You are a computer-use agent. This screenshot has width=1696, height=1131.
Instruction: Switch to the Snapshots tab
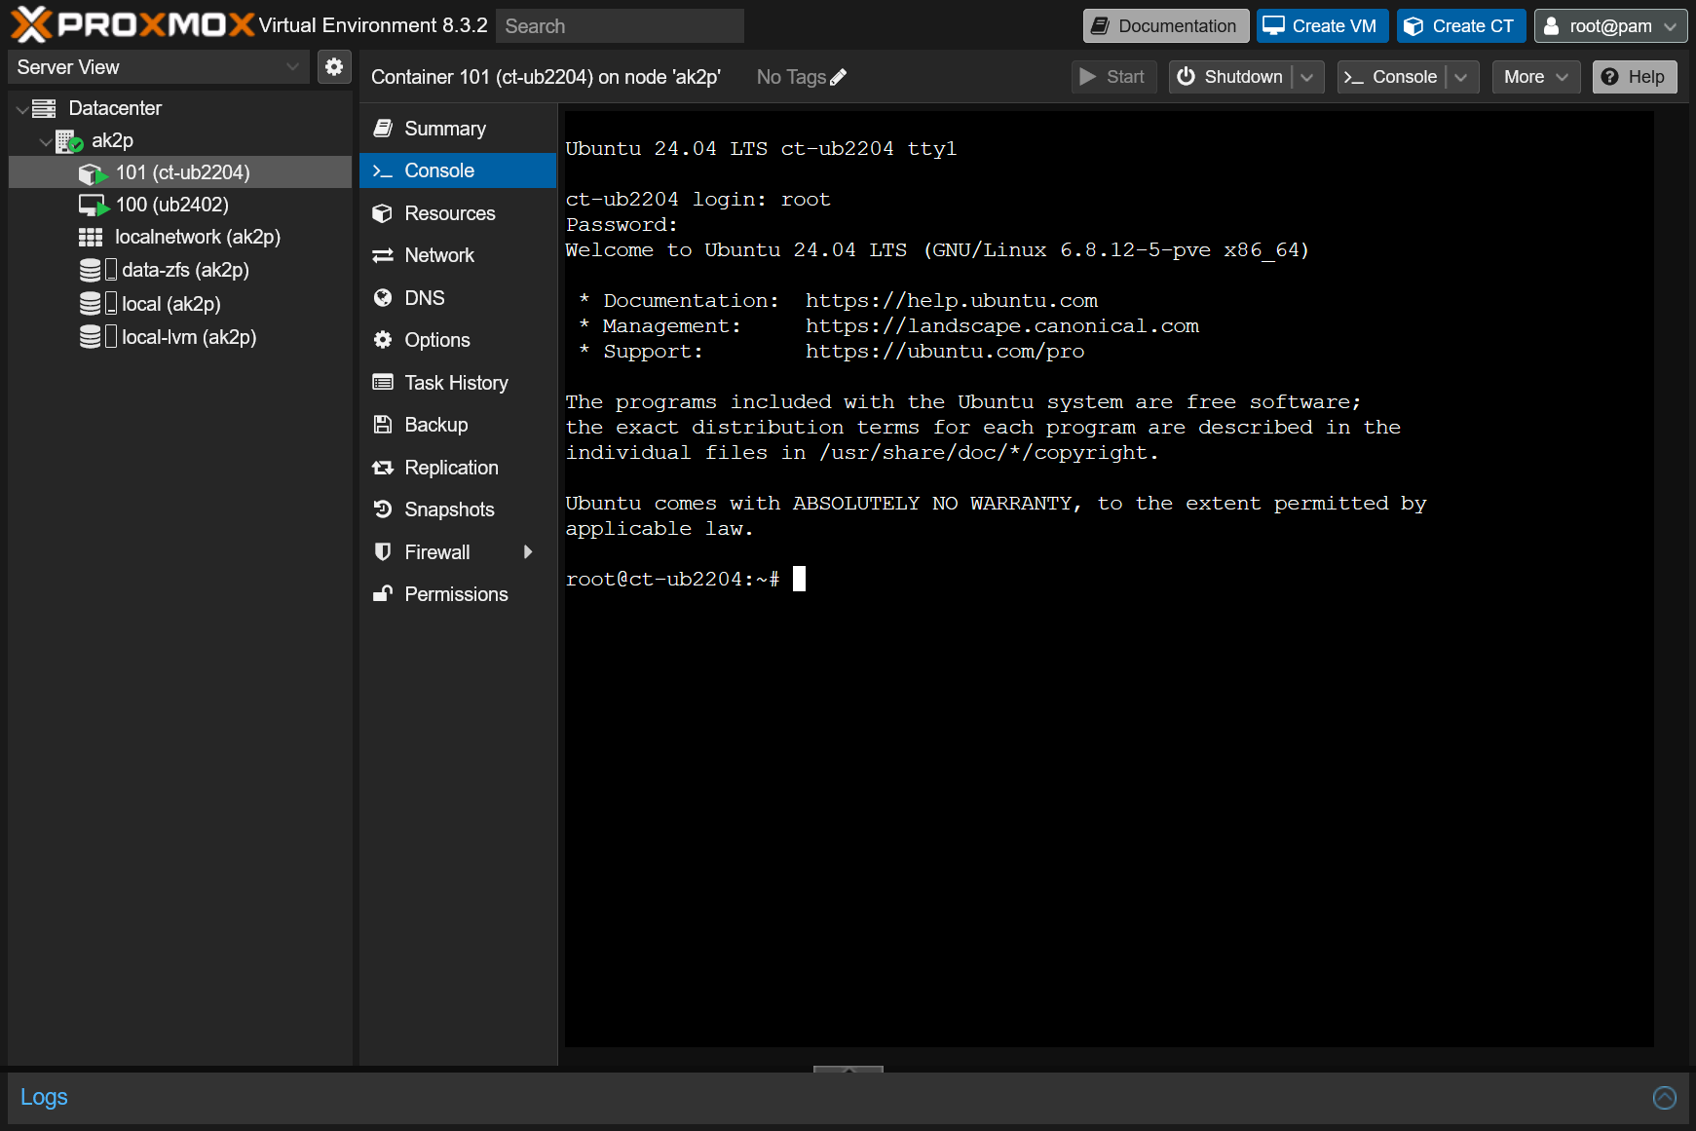point(458,509)
